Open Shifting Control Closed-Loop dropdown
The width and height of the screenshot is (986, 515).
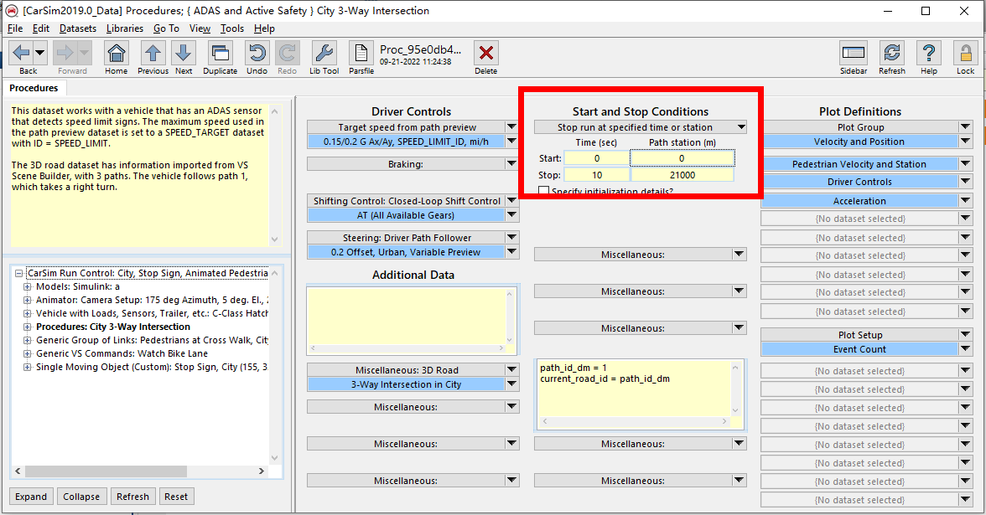[x=511, y=201]
